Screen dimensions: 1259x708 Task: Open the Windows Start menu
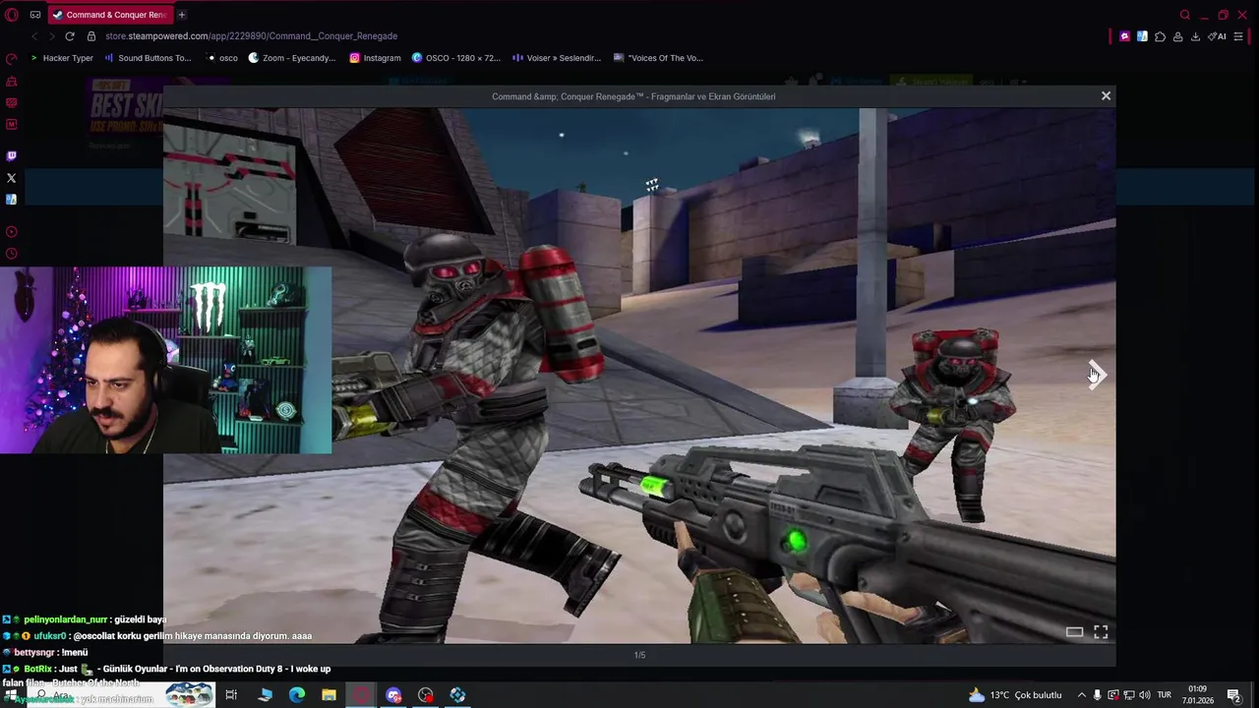11,695
